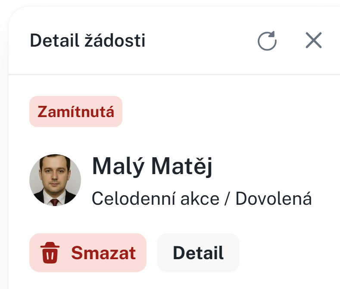This screenshot has width=340, height=289.
Task: Click the round avatar of the employee
Action: point(55,180)
